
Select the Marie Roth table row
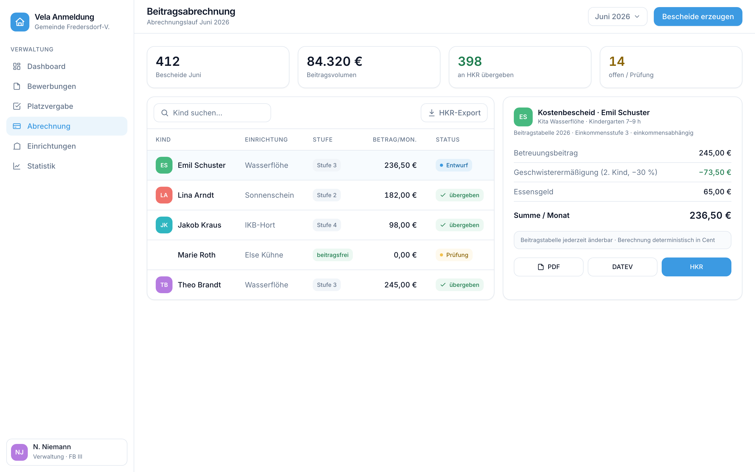320,255
